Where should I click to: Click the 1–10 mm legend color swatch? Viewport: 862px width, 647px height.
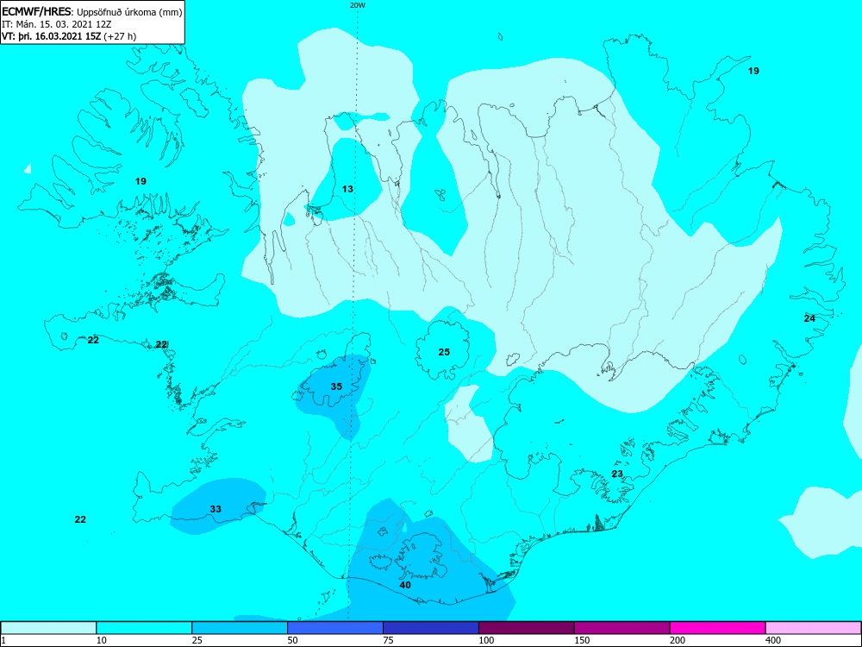pos(48,628)
